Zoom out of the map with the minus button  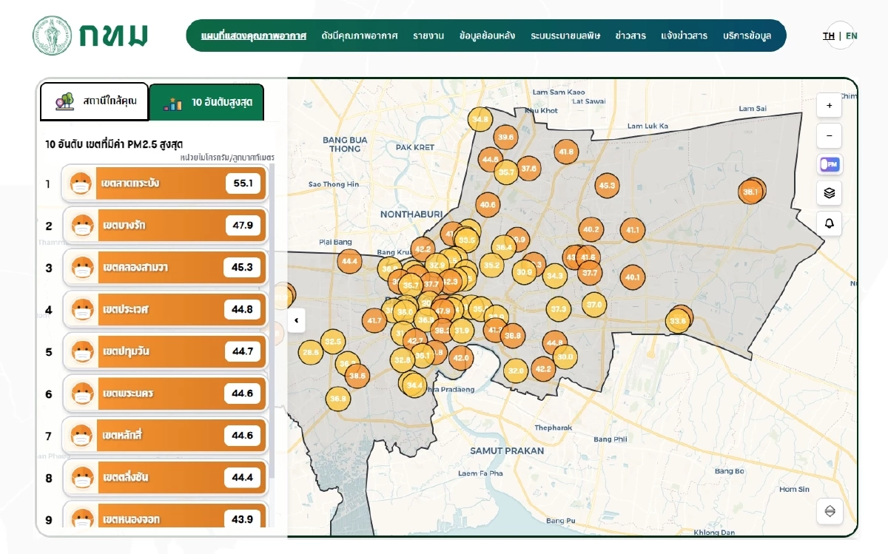[829, 136]
